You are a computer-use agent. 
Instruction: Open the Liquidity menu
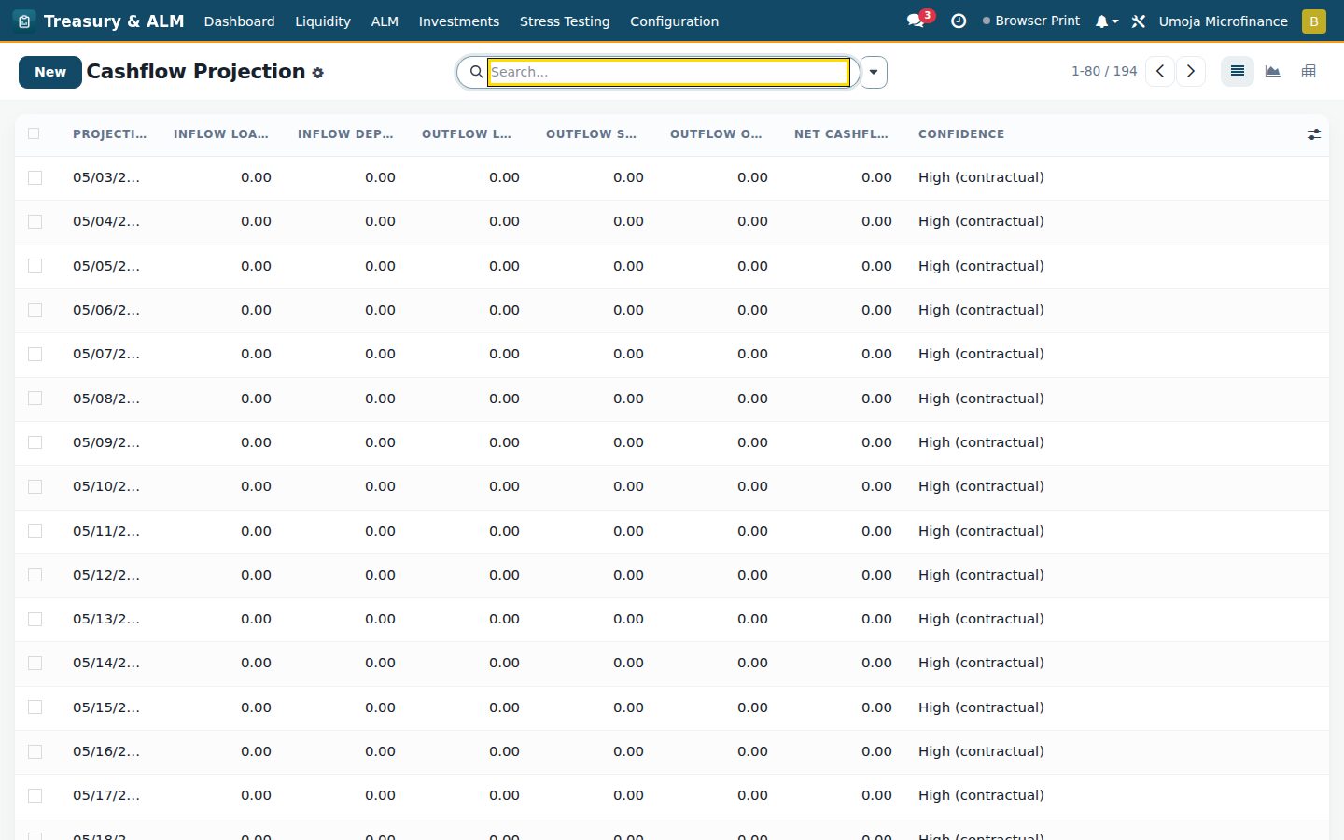coord(323,21)
